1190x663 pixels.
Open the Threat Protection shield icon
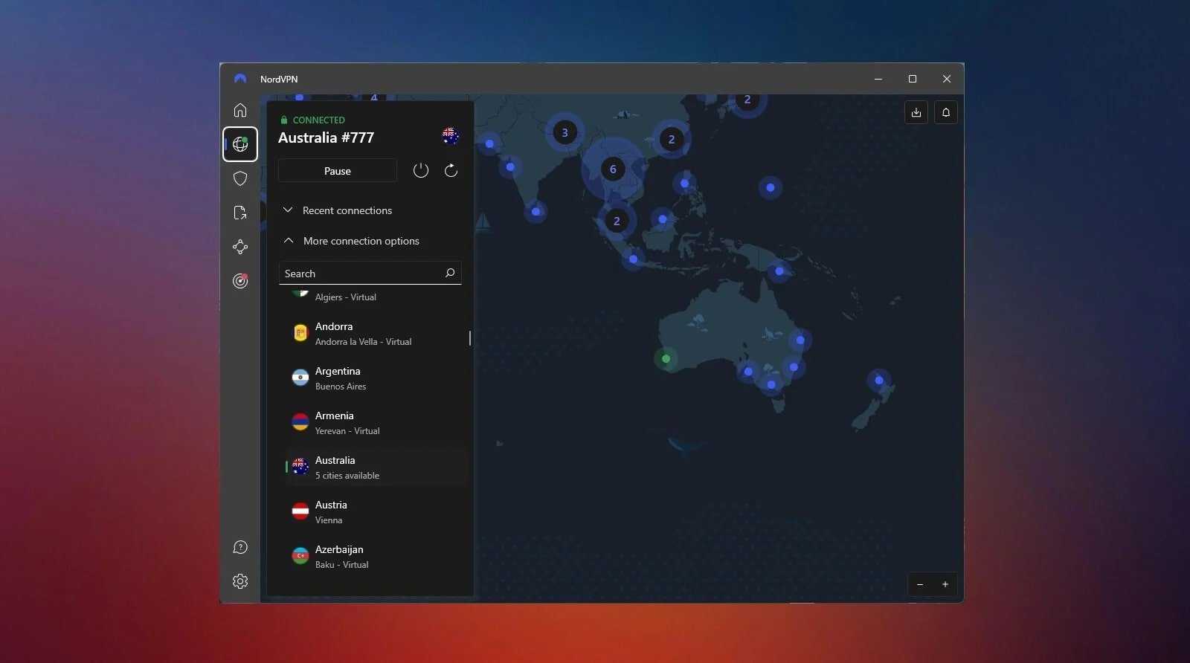point(240,178)
